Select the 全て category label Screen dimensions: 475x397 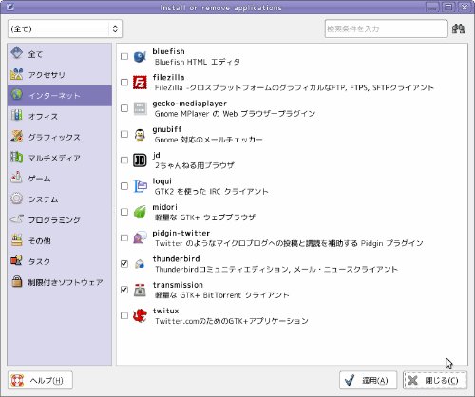point(35,54)
